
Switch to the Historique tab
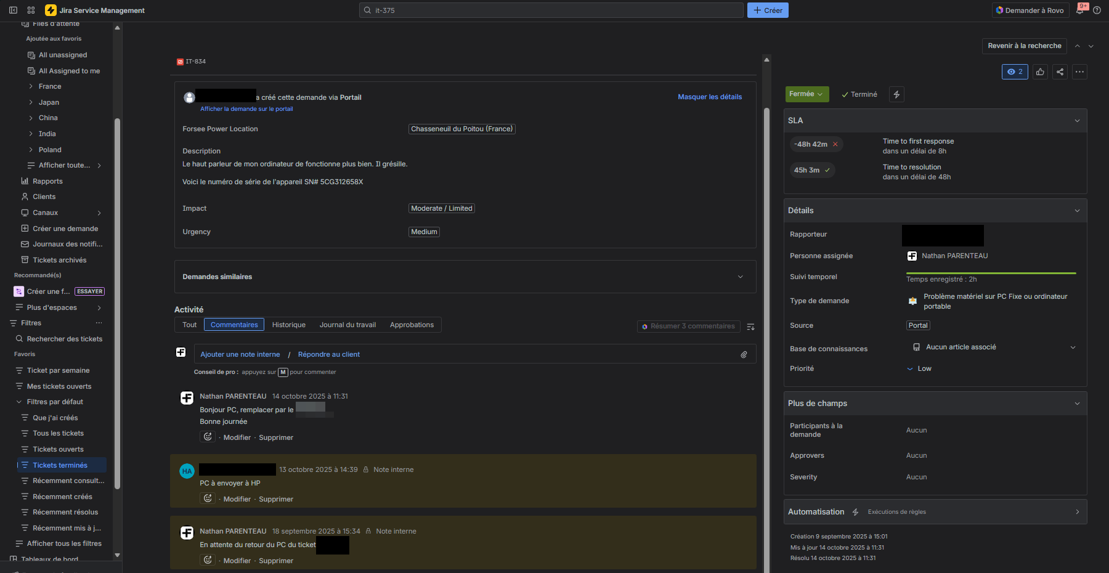(x=288, y=325)
